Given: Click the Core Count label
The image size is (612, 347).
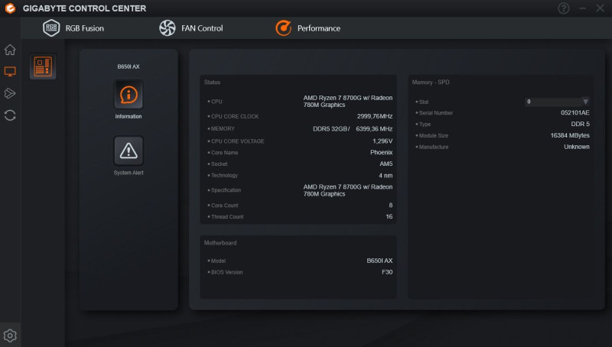Looking at the screenshot, I should click(x=224, y=206).
